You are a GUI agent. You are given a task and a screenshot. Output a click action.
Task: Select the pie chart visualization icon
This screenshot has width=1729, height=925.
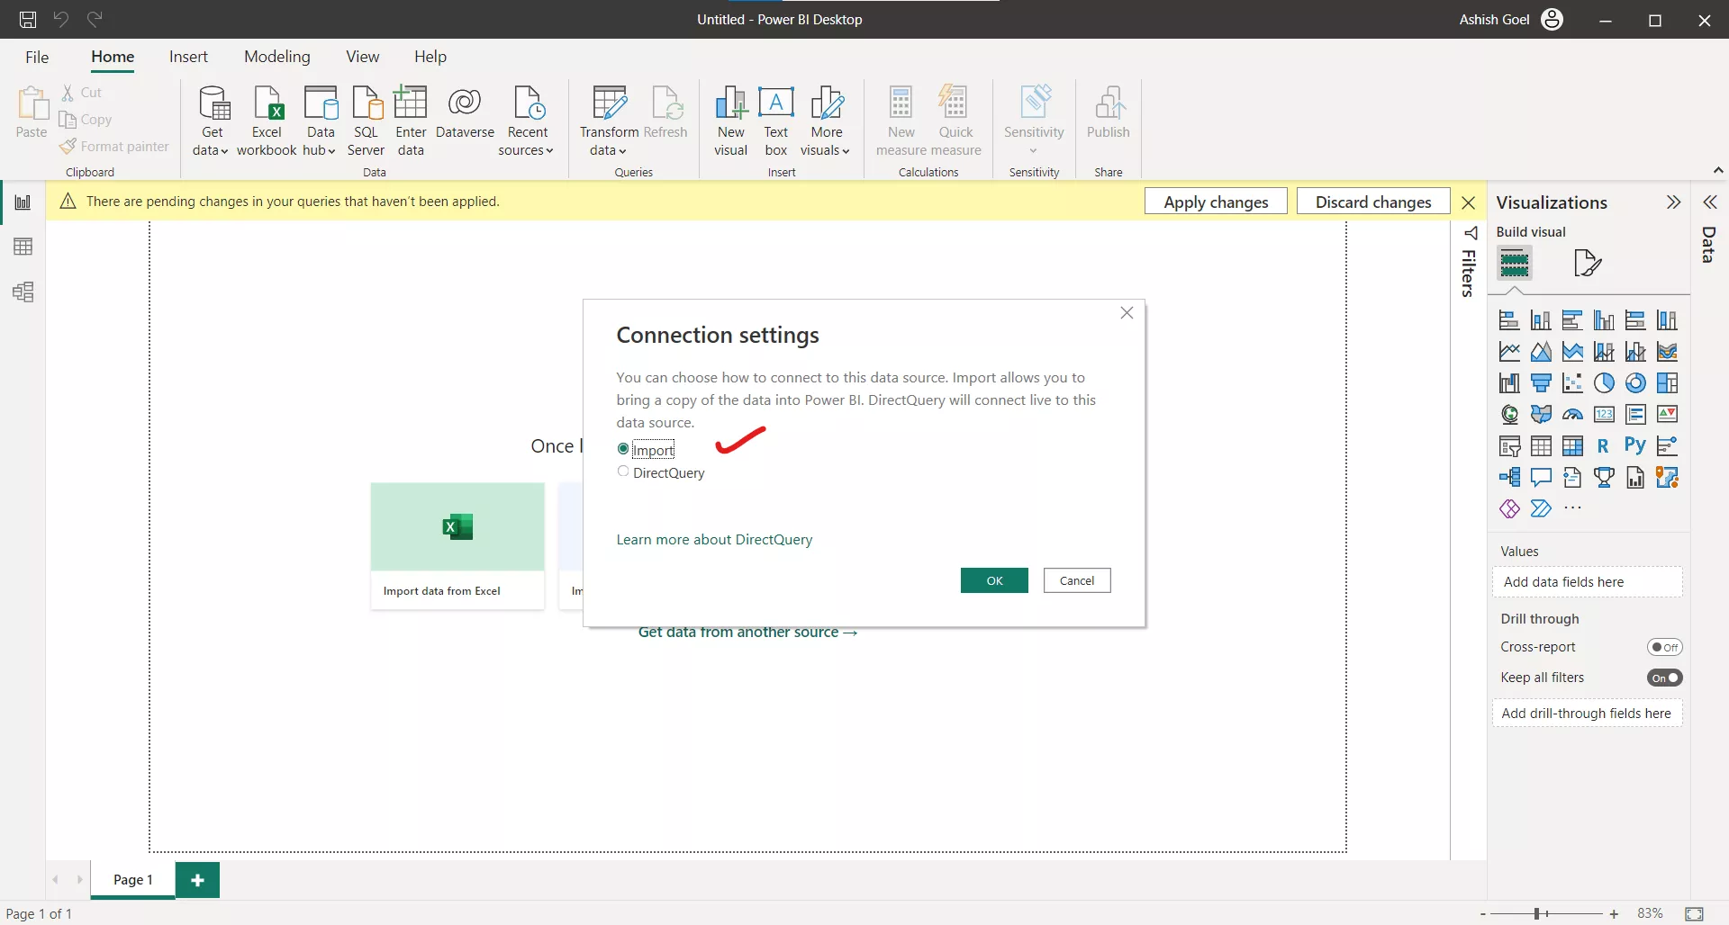coord(1605,382)
